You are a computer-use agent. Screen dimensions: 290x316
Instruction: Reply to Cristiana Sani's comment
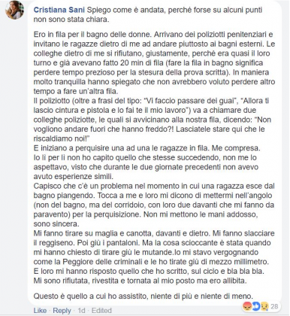[62, 311]
